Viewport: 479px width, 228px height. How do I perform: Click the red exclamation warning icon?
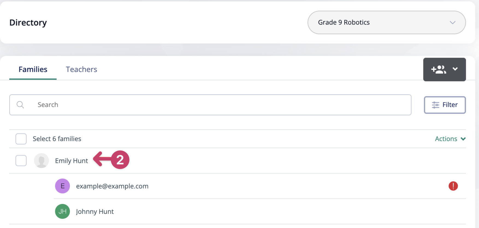coord(453,186)
